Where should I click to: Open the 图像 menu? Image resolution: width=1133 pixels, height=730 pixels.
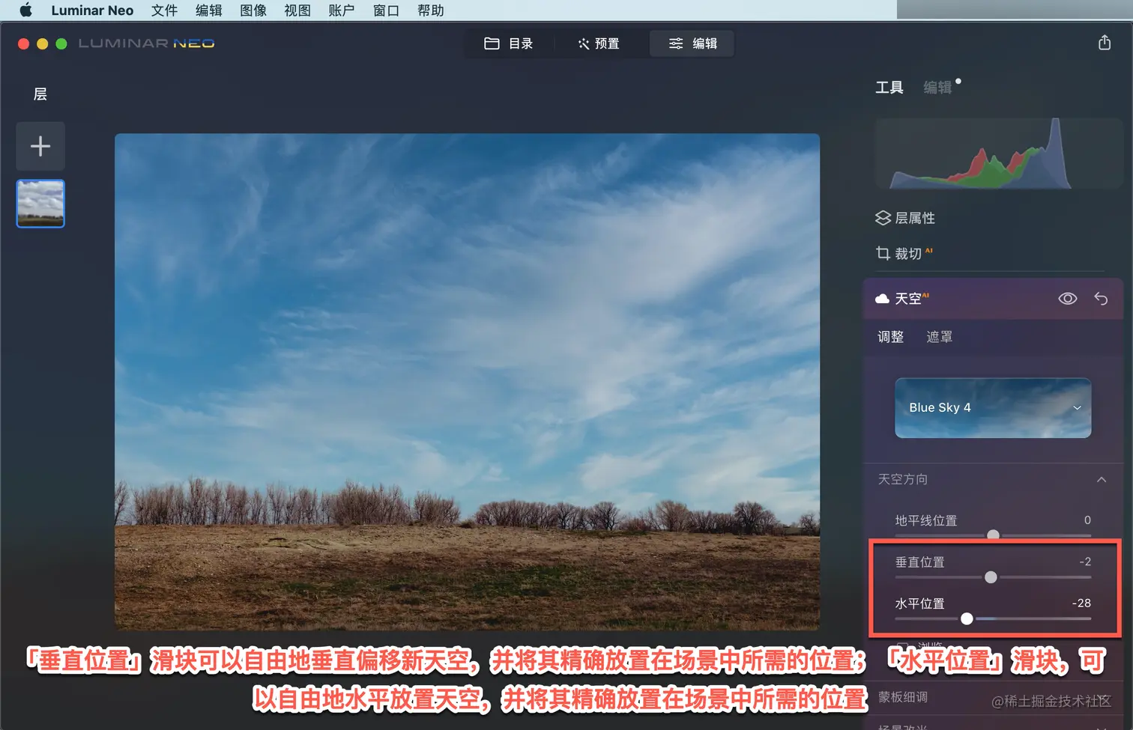253,10
